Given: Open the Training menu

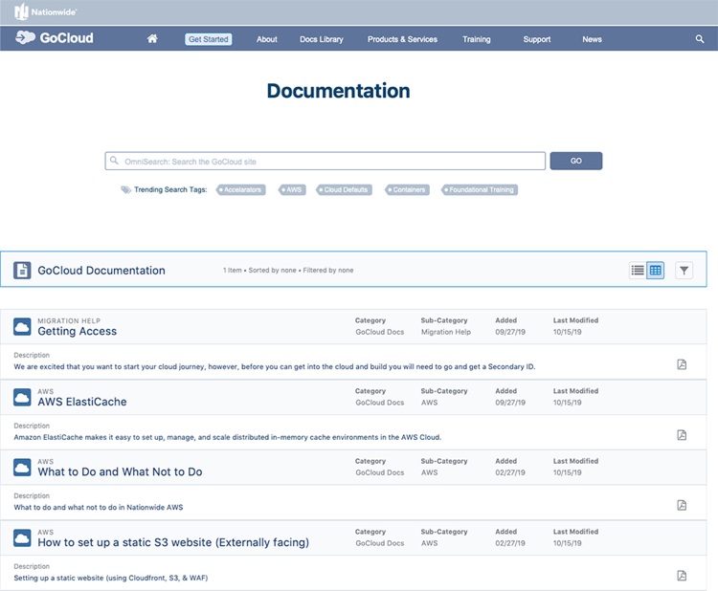Looking at the screenshot, I should click(x=476, y=39).
